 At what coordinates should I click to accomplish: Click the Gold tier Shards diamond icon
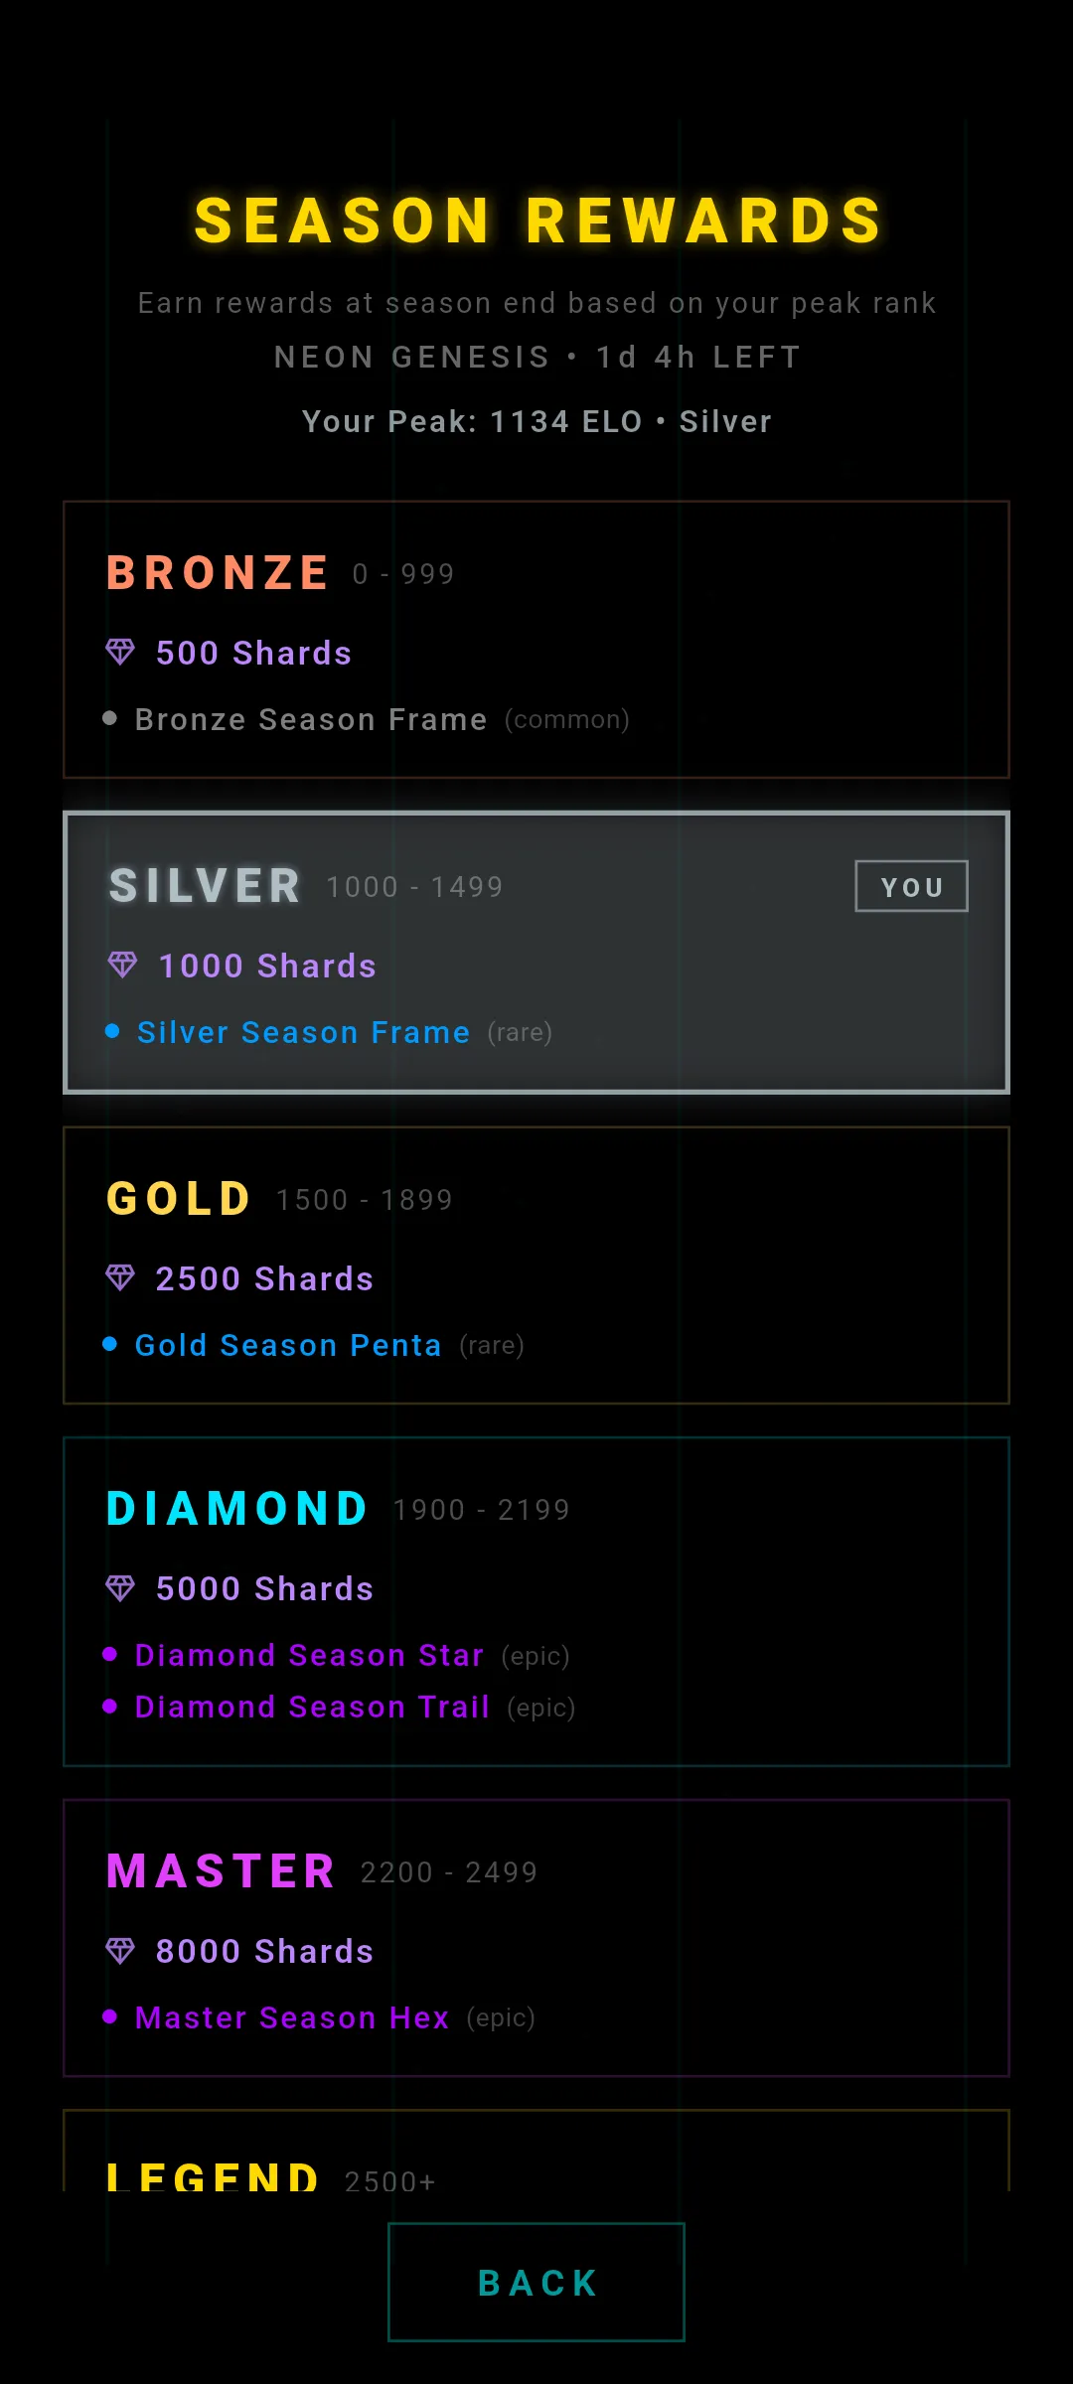(122, 1278)
